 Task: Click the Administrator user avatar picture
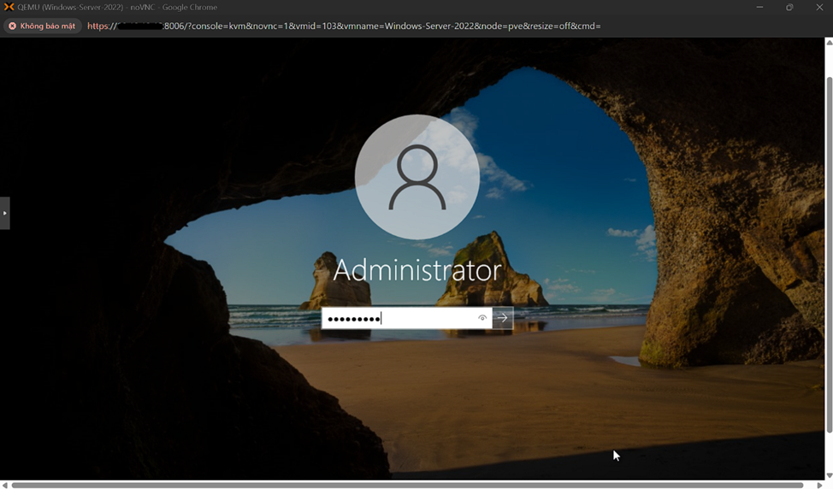click(416, 177)
